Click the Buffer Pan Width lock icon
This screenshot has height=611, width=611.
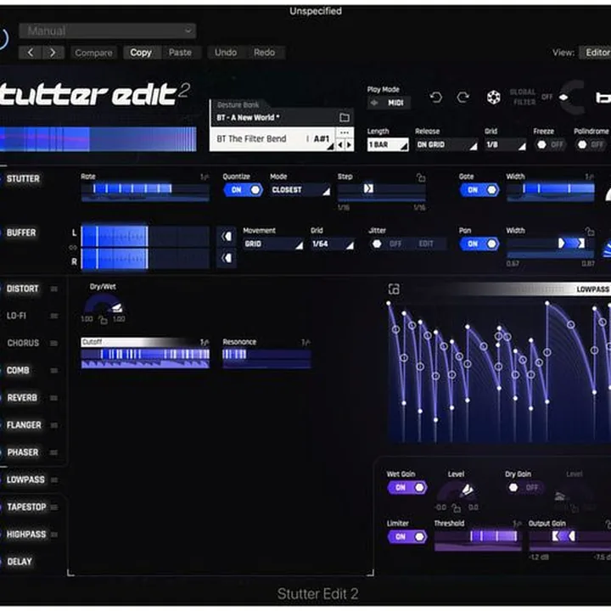coord(590,232)
